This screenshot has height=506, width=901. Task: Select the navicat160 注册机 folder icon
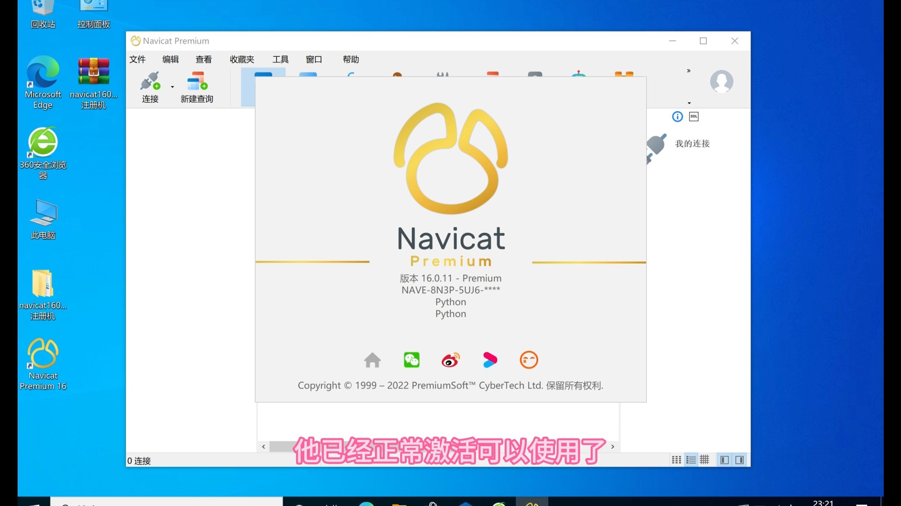coord(43,295)
